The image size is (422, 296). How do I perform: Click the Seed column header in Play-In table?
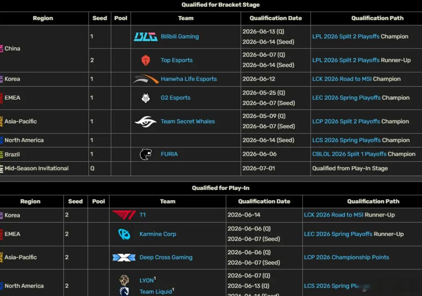click(75, 201)
